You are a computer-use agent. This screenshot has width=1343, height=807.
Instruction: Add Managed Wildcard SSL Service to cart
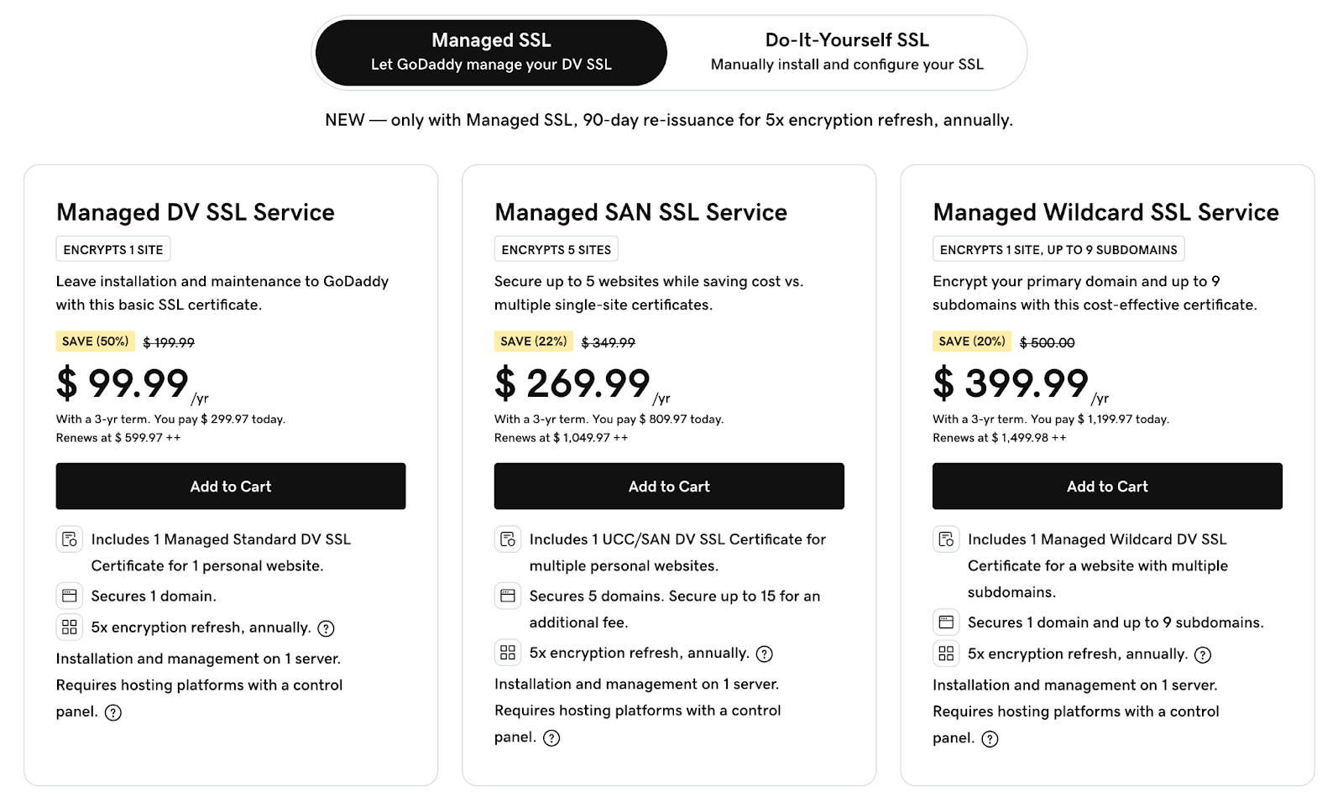click(1107, 486)
